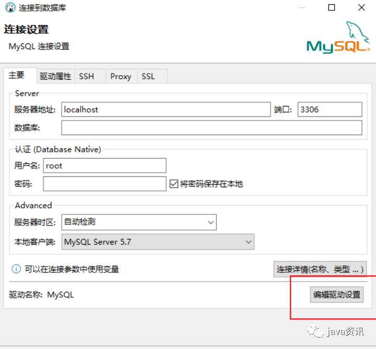
Task: Click the 编辑驱动设置 button
Action: click(337, 295)
